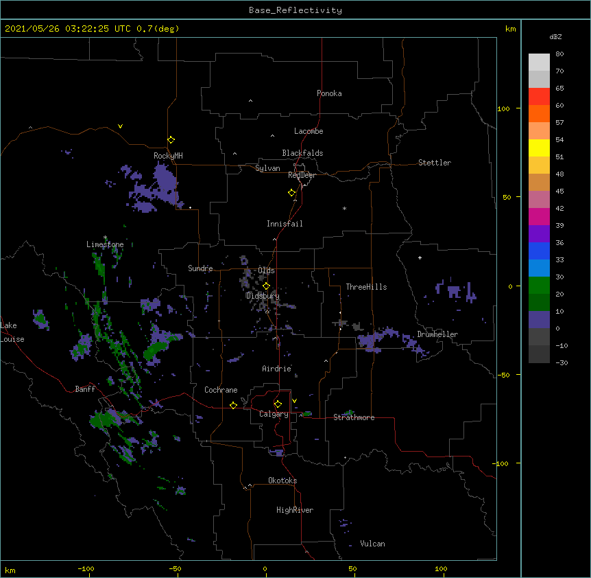The width and height of the screenshot is (591, 578).
Task: Select the yellow diamond marker between Olds and Didsbury
Action: point(266,286)
